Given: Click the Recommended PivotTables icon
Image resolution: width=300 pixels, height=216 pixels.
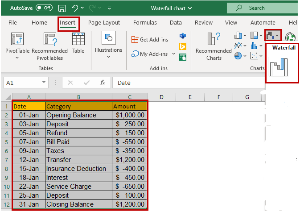Looking at the screenshot, I should pos(50,39).
